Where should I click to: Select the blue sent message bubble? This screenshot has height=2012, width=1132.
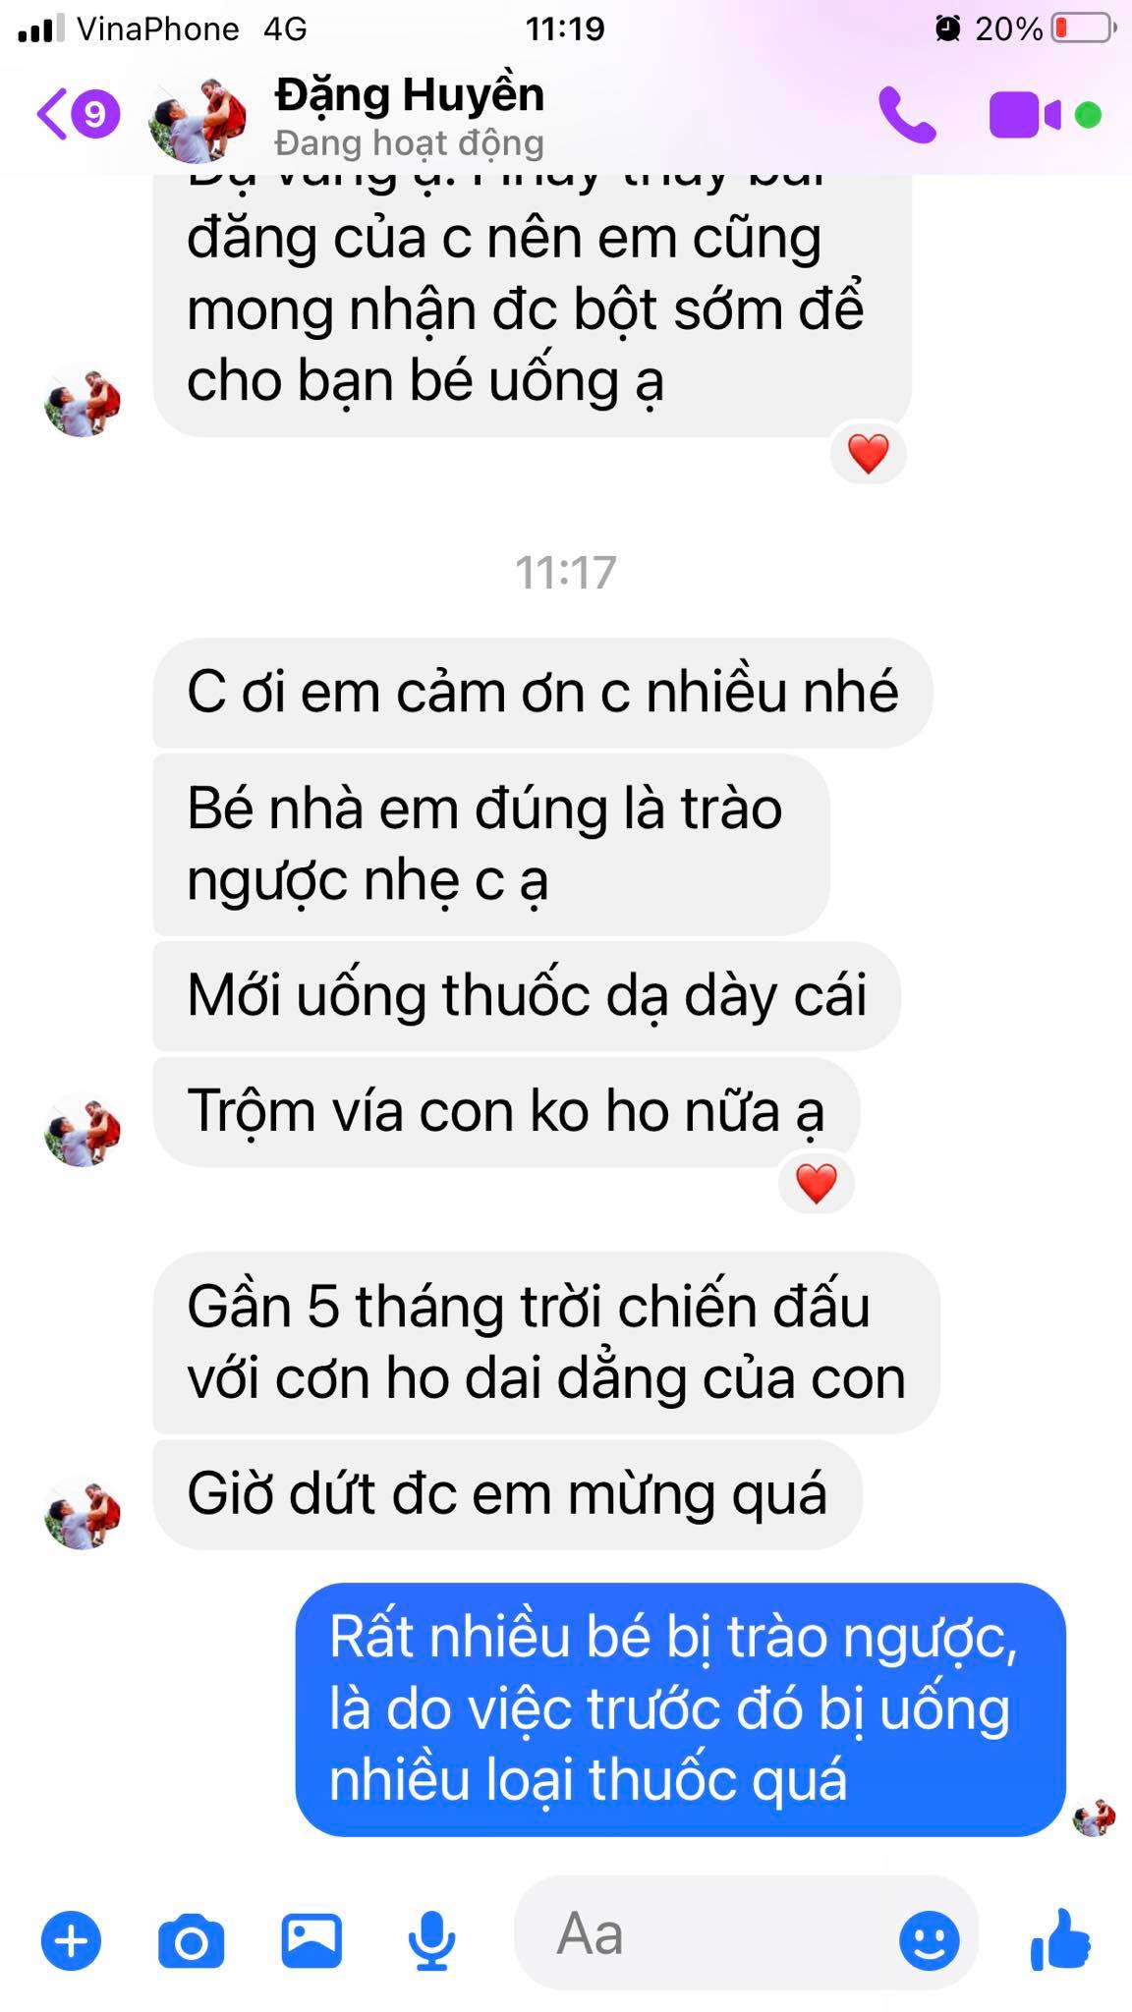point(680,1709)
